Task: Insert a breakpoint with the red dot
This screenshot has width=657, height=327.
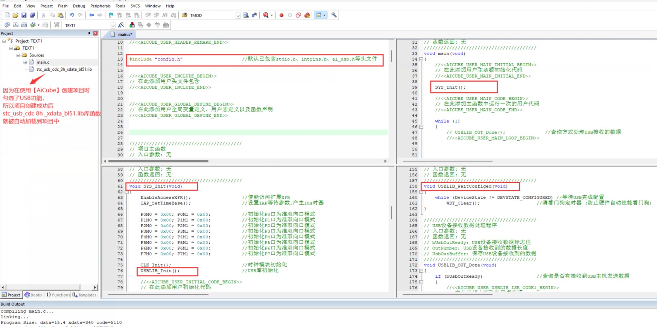Action: click(281, 15)
